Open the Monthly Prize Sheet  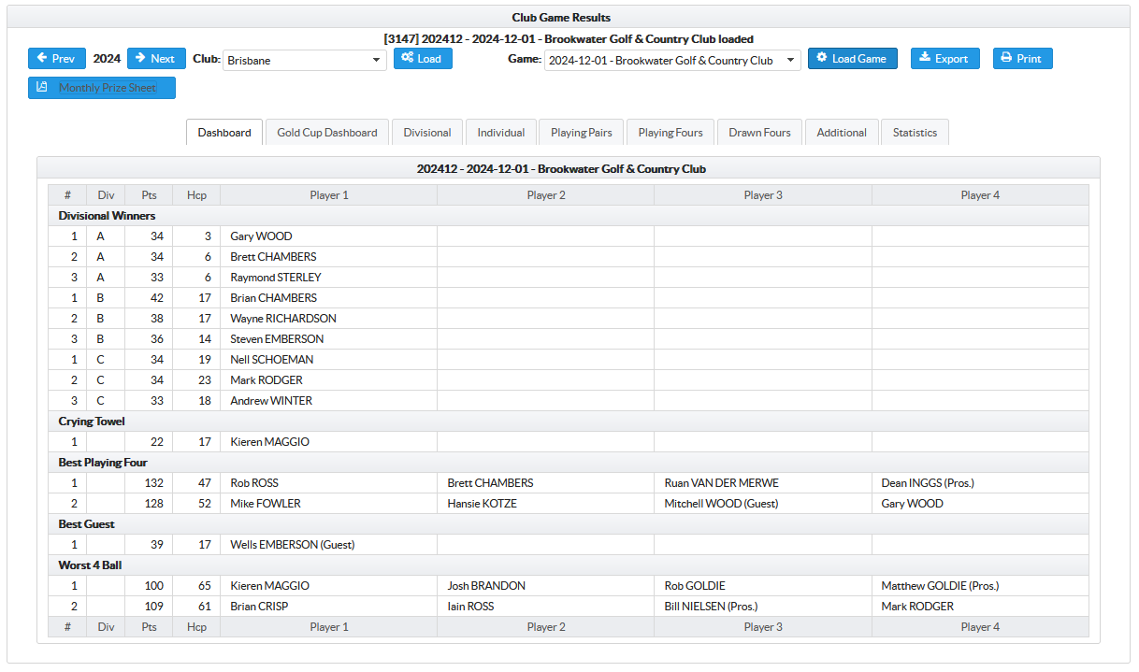102,88
